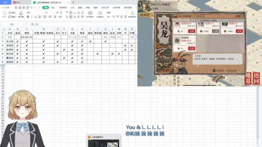This screenshot has width=262, height=147.
Task: Open the 首页 document tab
Action: (6, 2)
